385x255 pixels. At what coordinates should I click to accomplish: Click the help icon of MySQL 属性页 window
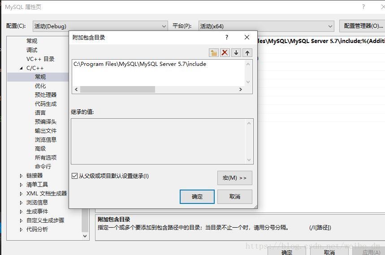363,7
